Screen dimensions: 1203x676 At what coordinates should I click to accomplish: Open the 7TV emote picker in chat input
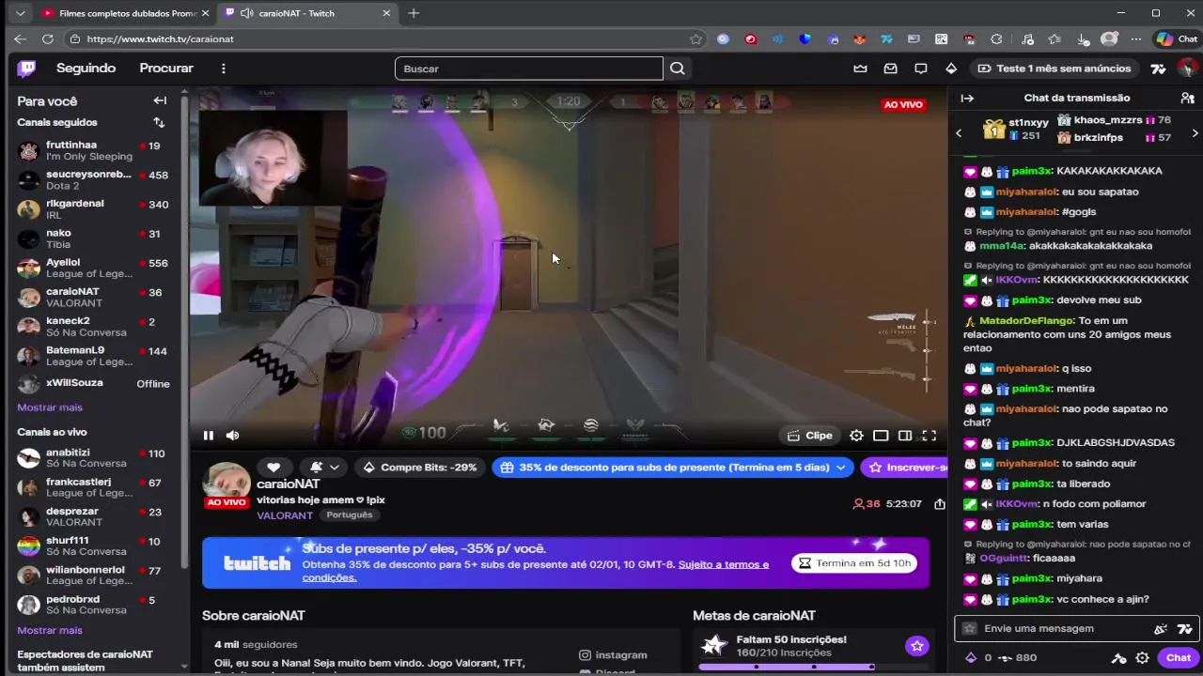[x=1184, y=629]
